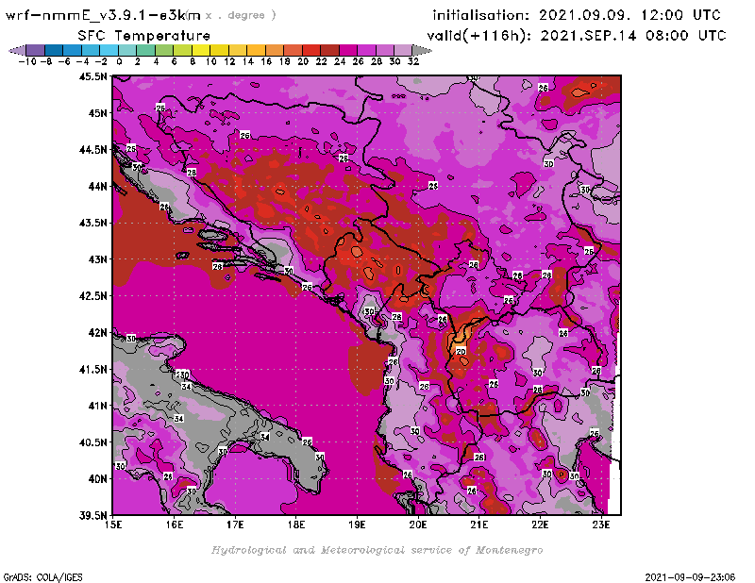Click the '41N' latitude axis label
755x583 pixels.
97,406
